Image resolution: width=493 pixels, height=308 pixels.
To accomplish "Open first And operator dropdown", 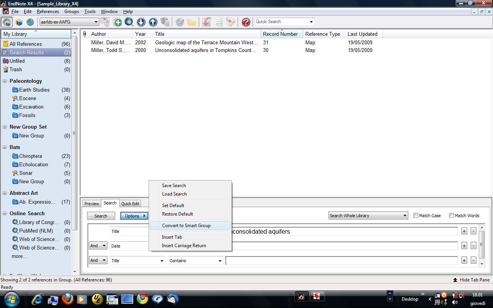I will point(98,246).
